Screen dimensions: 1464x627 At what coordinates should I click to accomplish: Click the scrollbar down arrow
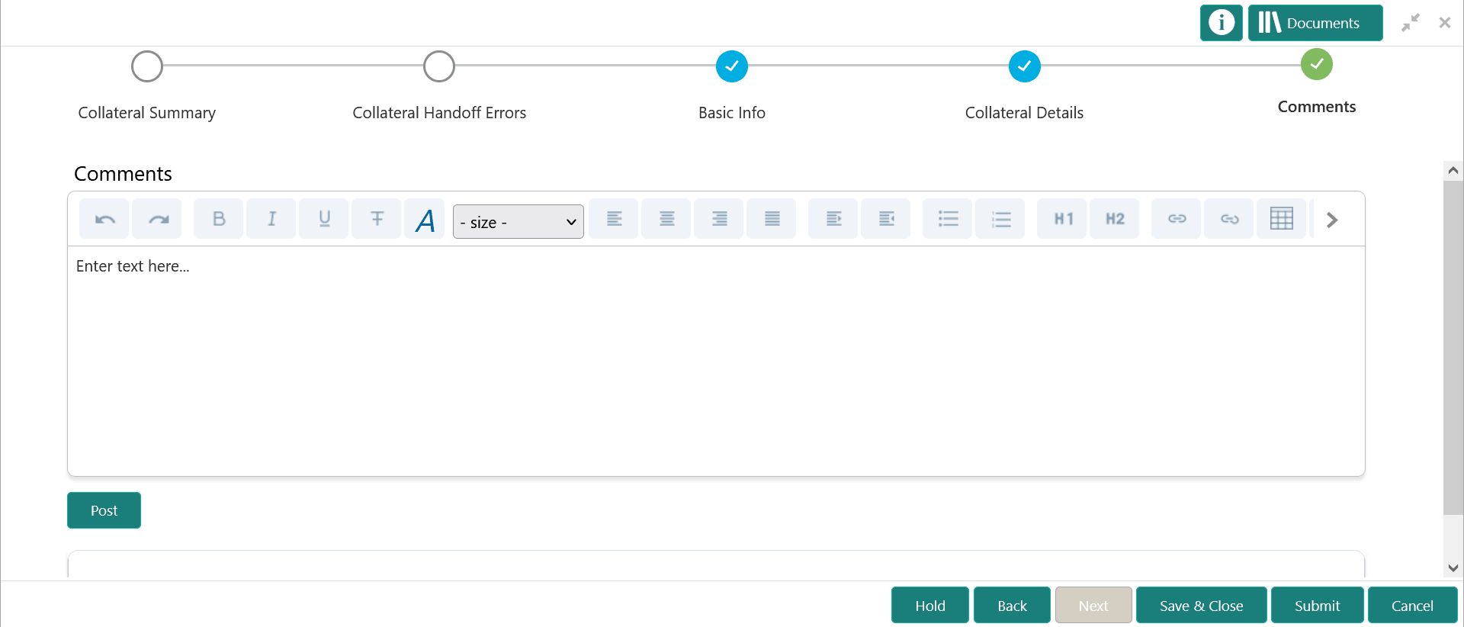1453,568
